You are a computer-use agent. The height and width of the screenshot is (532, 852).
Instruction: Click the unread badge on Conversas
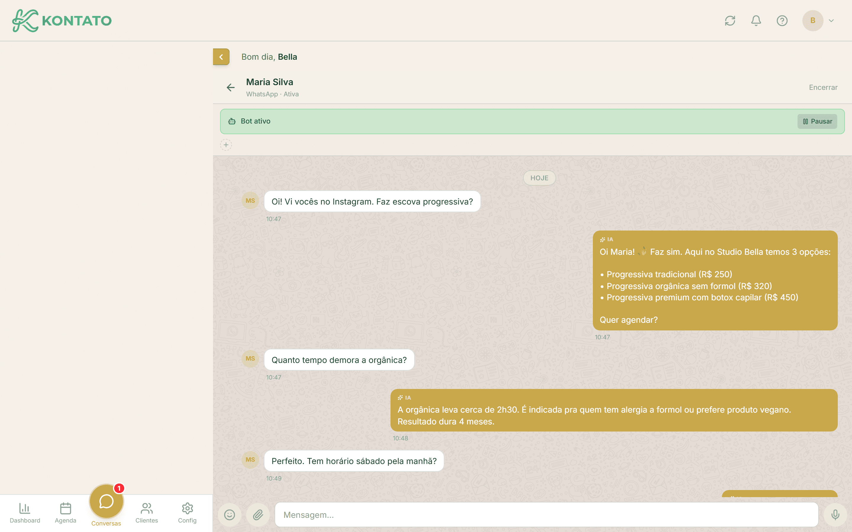[119, 488]
